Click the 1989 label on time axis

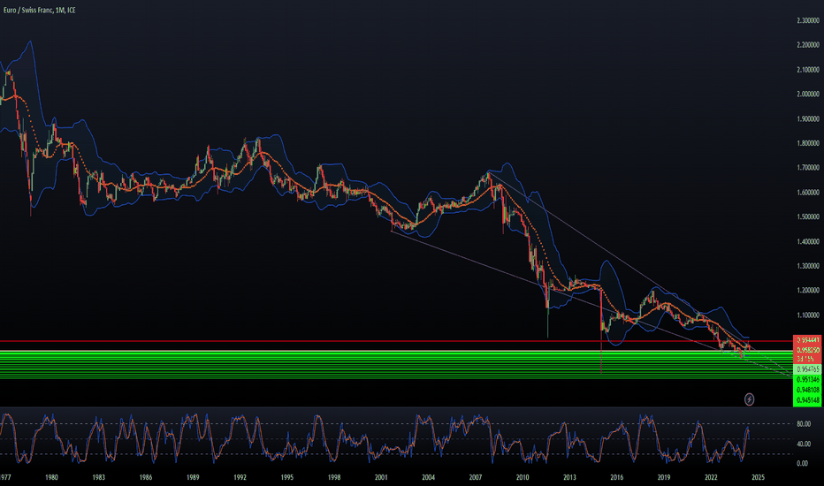click(x=193, y=477)
